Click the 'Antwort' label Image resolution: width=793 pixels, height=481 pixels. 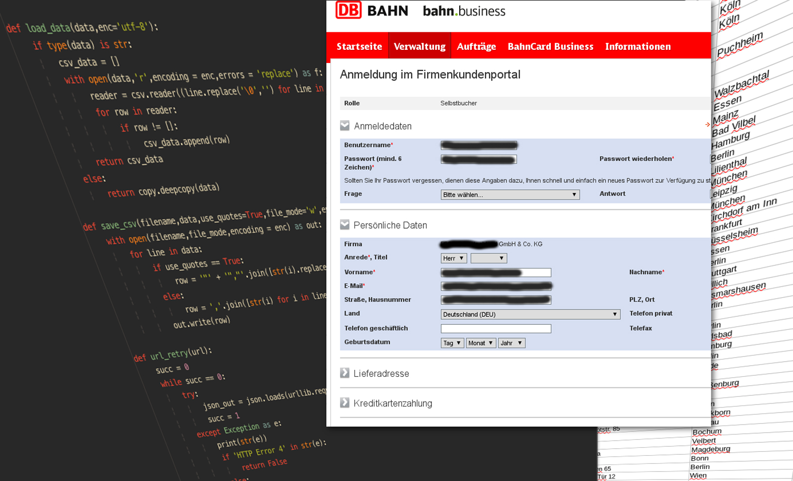(612, 194)
